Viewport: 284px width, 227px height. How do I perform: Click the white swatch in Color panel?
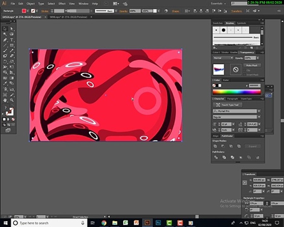(220, 85)
